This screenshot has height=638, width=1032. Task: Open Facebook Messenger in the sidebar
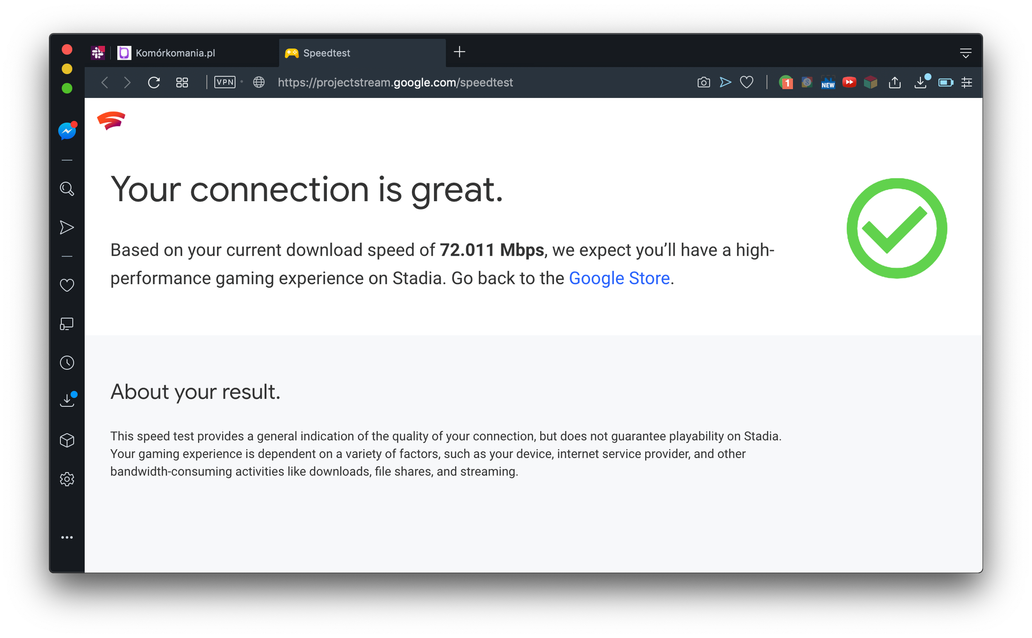[x=67, y=131]
